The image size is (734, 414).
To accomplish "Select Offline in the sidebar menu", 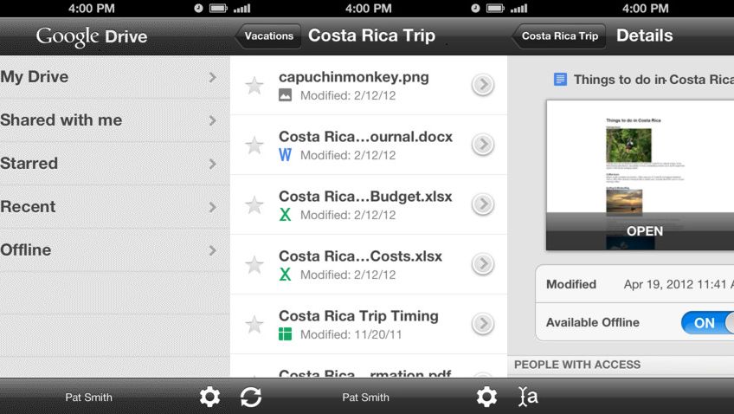I will (x=26, y=250).
